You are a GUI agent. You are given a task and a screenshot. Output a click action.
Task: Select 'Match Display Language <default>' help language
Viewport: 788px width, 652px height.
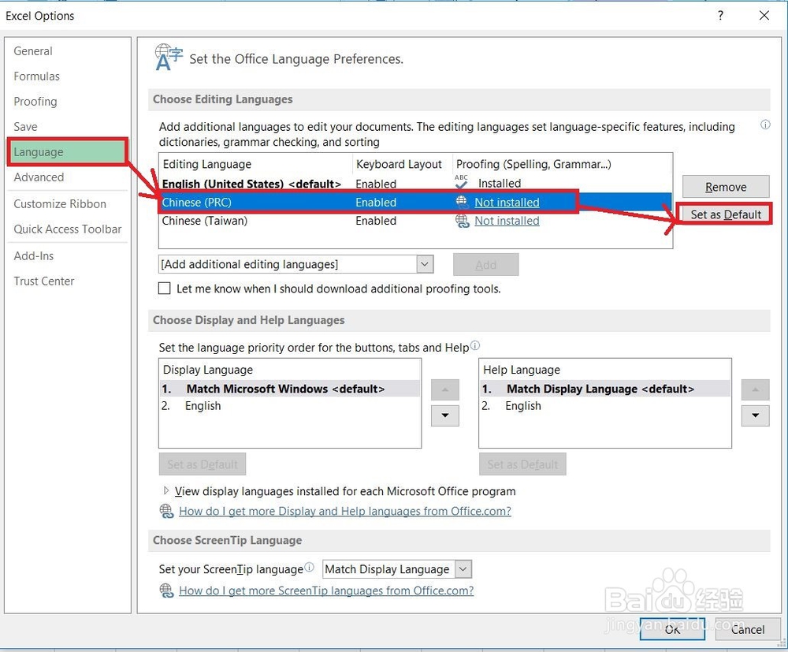tap(604, 389)
